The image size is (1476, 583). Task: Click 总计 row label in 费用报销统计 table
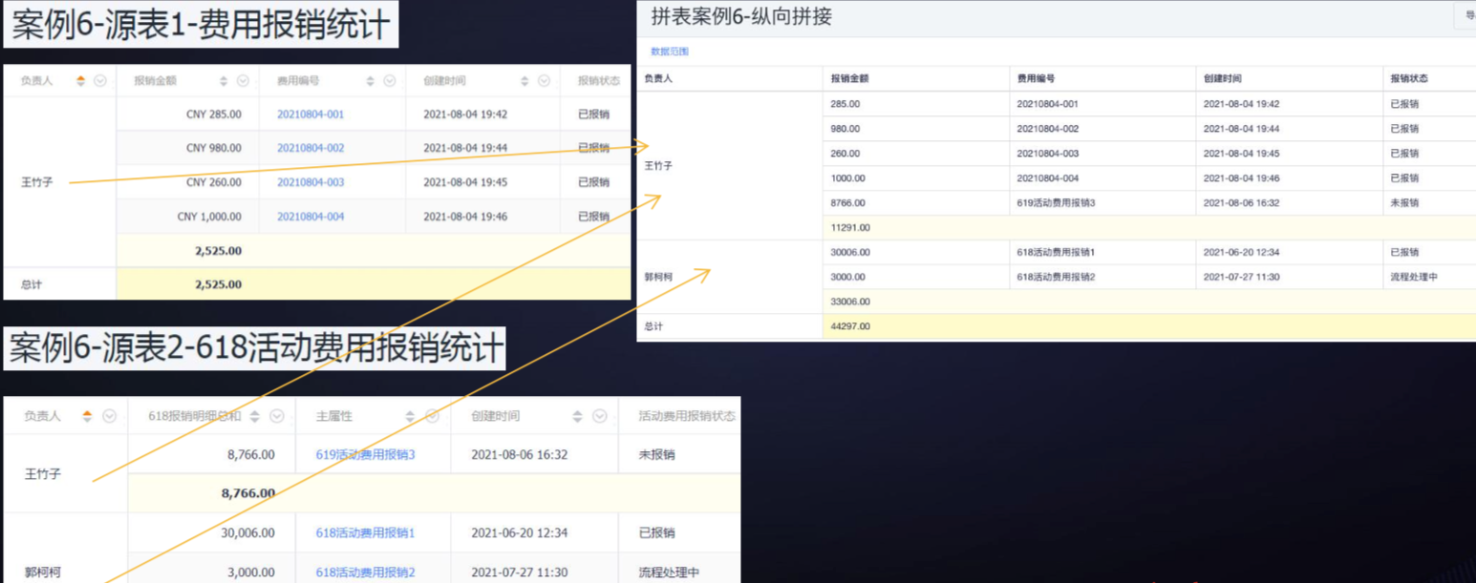(32, 284)
